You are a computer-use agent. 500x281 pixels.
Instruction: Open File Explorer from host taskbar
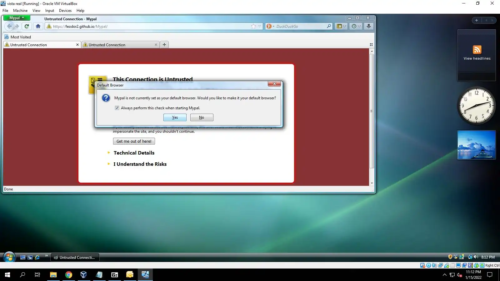pyautogui.click(x=53, y=275)
